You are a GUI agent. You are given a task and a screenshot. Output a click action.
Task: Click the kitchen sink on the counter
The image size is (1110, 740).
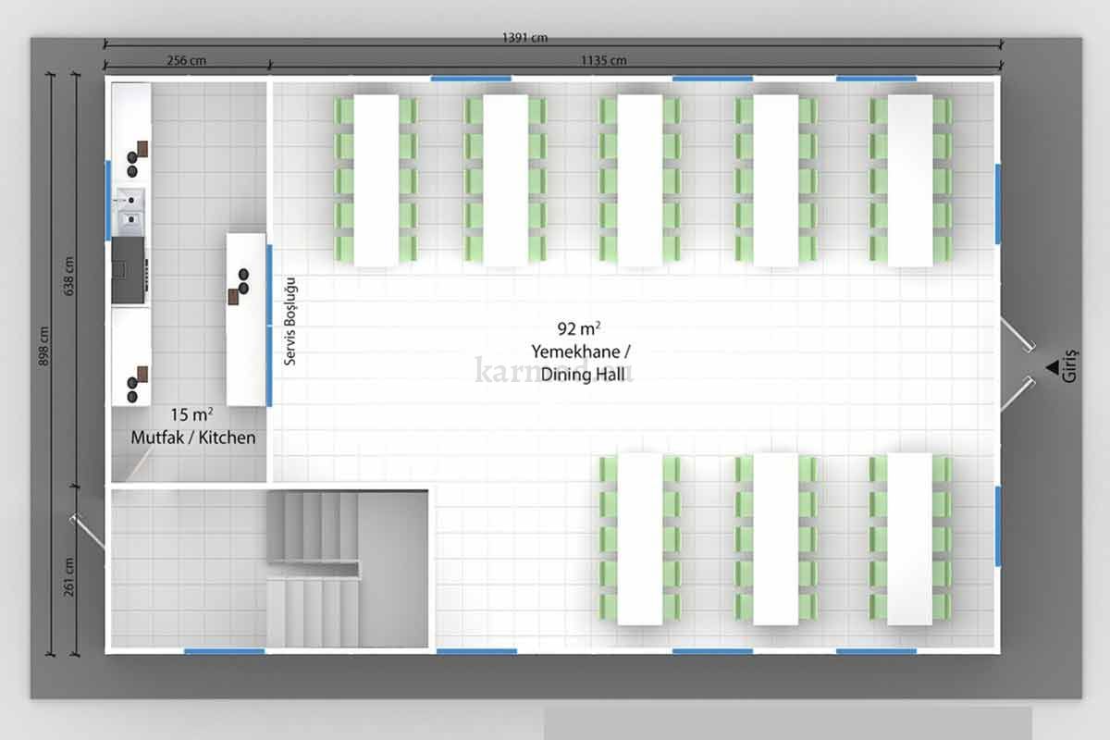pyautogui.click(x=129, y=209)
